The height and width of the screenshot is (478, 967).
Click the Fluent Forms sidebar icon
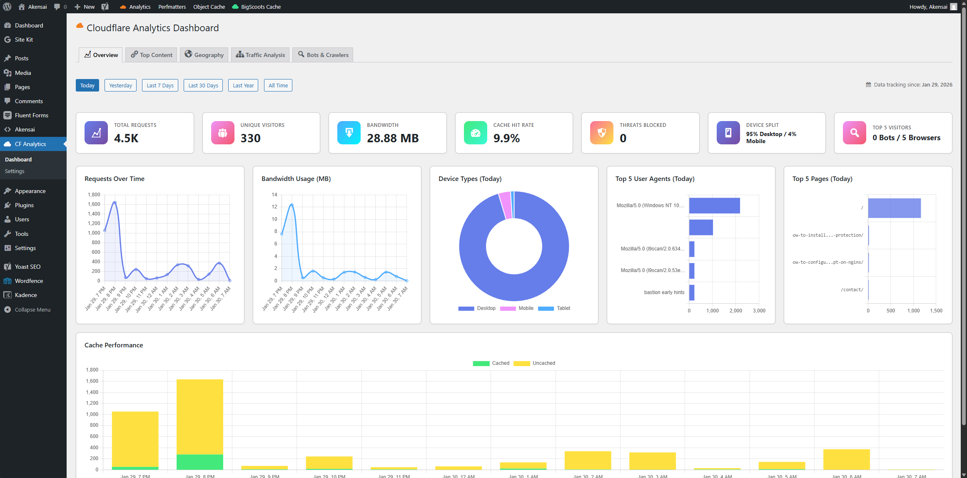[8, 115]
